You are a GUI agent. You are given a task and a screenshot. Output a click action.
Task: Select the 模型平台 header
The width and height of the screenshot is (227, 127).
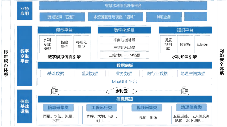click(x=64, y=30)
